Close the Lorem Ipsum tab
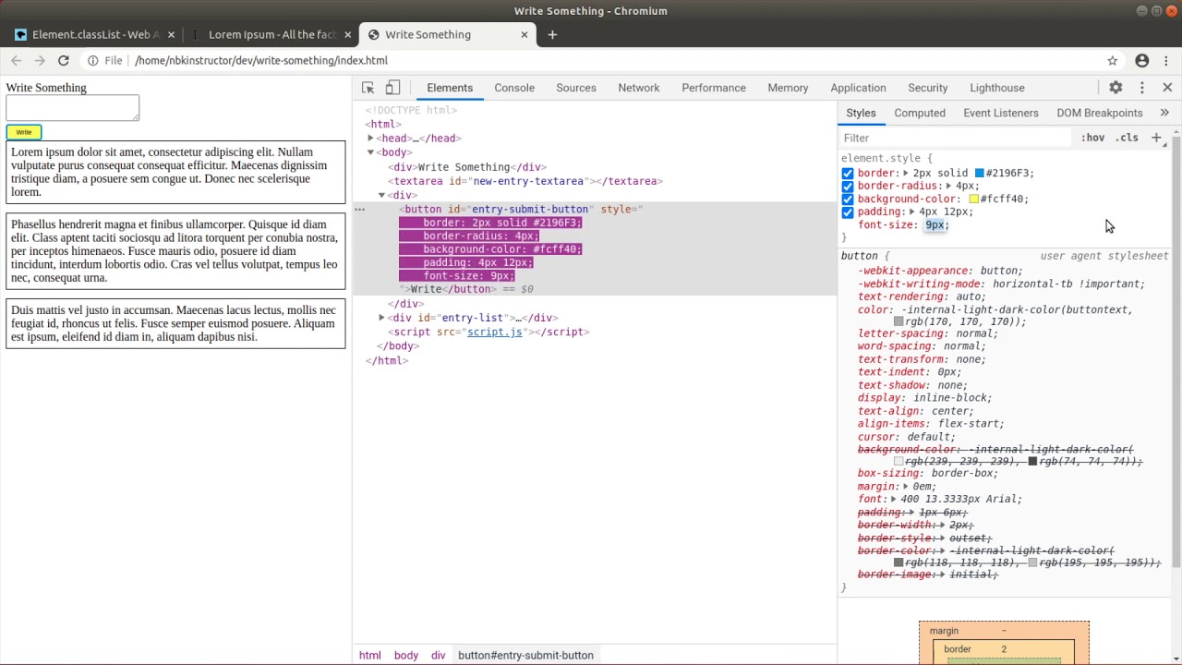This screenshot has height=665, width=1182. [x=348, y=34]
